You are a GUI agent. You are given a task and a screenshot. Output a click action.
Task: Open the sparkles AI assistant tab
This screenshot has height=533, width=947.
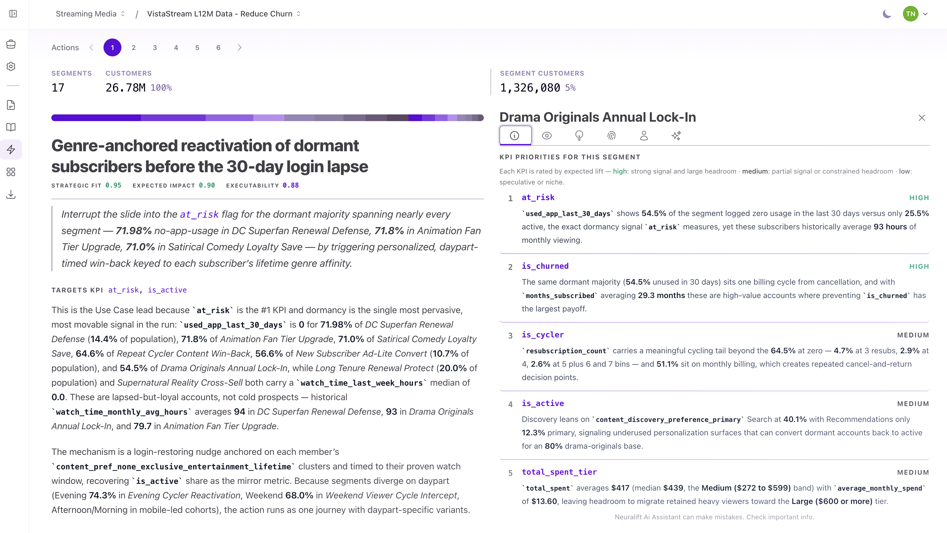[x=676, y=136]
